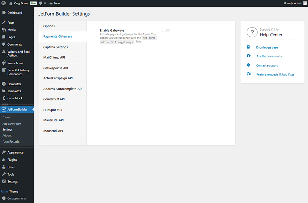This screenshot has height=203, width=308.
Task: Click the Collapse menu arrow icon
Action: coord(4,198)
